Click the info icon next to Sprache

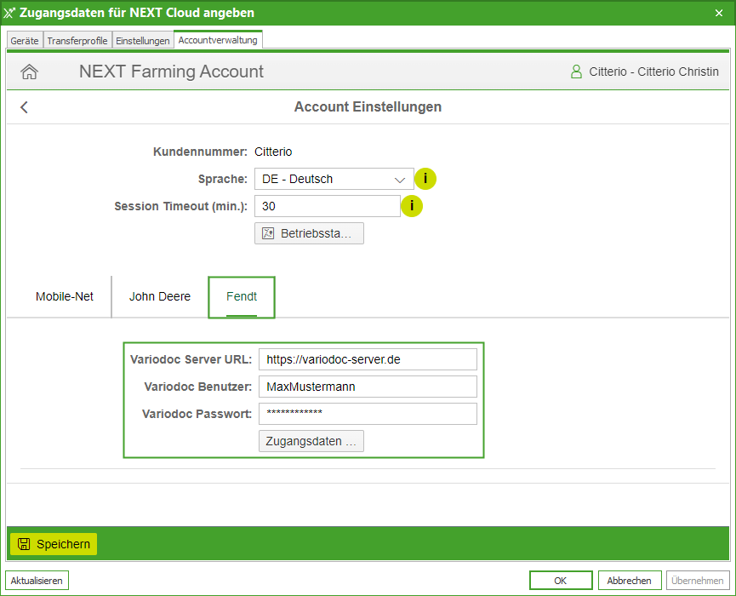[425, 179]
